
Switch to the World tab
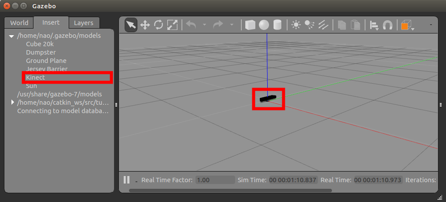pyautogui.click(x=19, y=23)
